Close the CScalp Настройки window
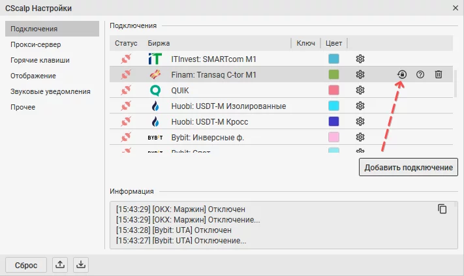 tap(456, 8)
